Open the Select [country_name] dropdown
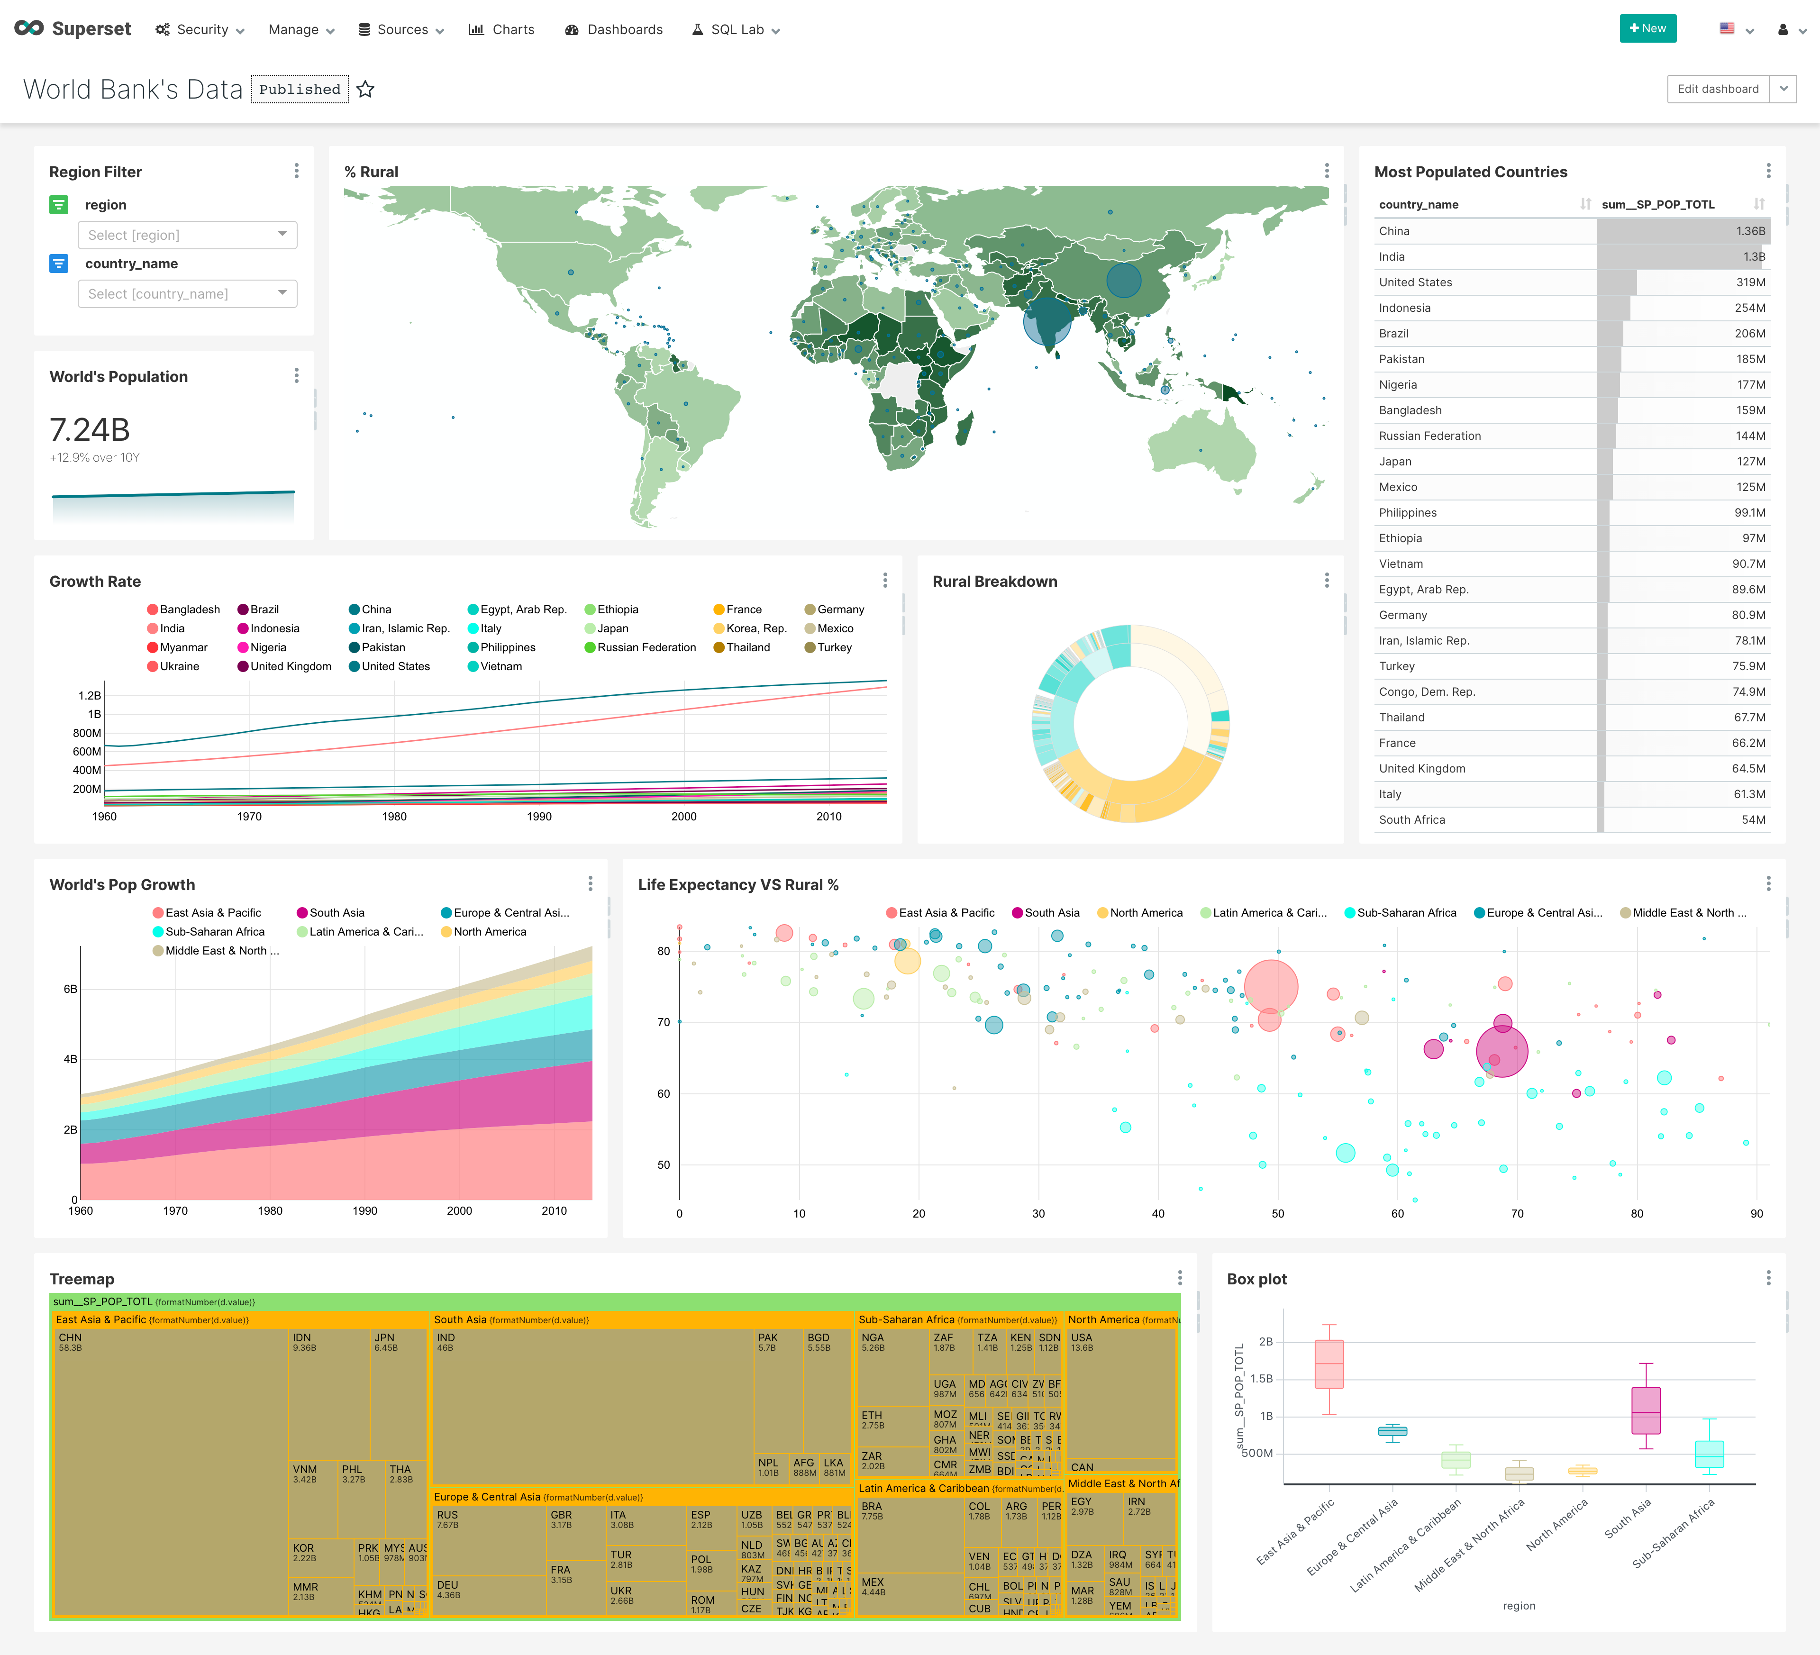The width and height of the screenshot is (1820, 1655). tap(187, 293)
